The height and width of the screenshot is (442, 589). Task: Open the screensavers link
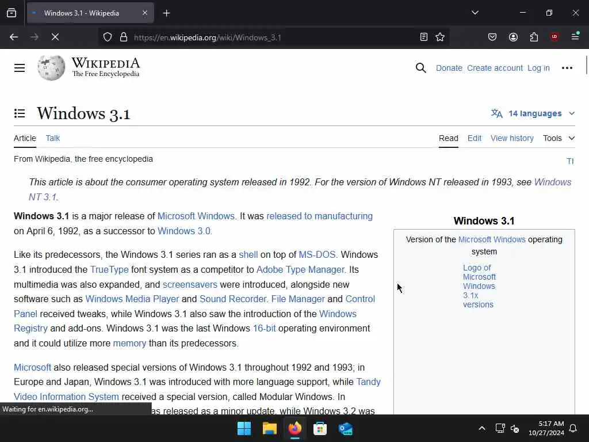tap(190, 284)
